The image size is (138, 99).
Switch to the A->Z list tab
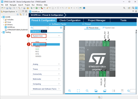click(x=44, y=31)
